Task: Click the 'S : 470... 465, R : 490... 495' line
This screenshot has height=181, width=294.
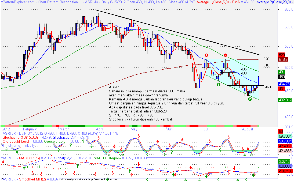Action: (x=132, y=115)
